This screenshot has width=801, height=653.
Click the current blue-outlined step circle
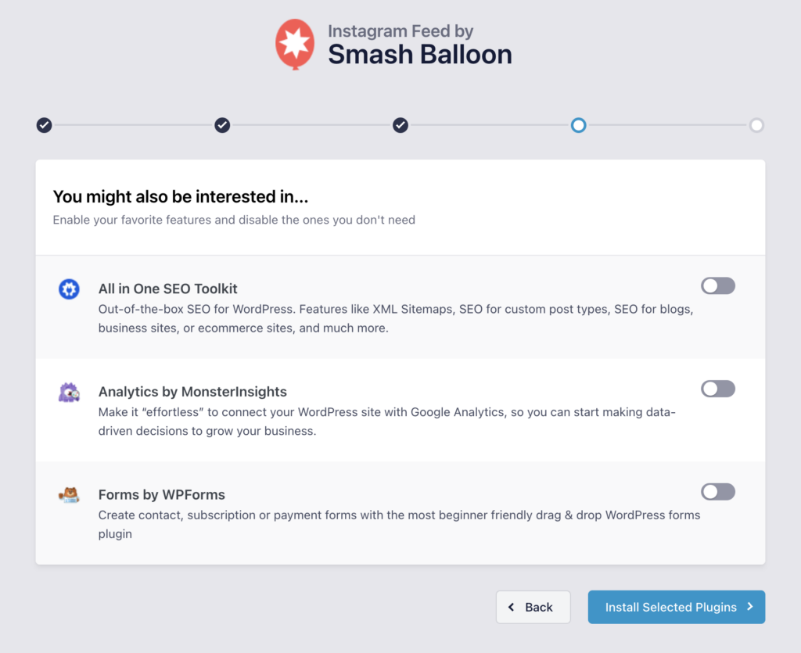coord(578,125)
